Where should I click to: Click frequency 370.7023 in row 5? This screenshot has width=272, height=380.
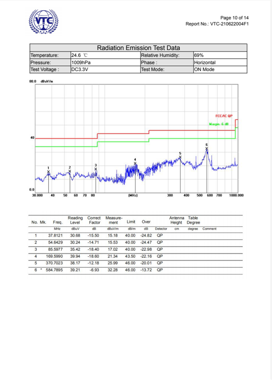pyautogui.click(x=54, y=263)
